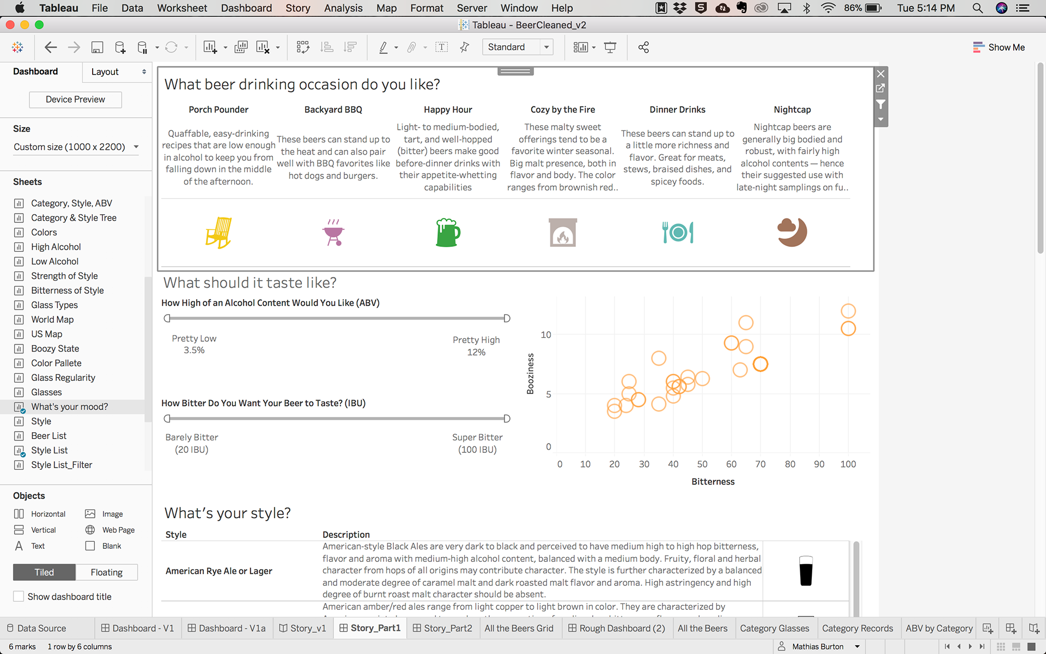Click the New Data Source icon

click(x=120, y=47)
